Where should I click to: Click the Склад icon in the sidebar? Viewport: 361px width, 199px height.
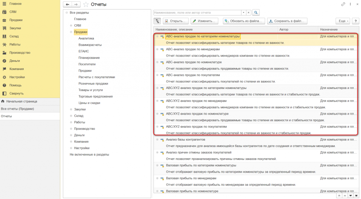point(4,36)
